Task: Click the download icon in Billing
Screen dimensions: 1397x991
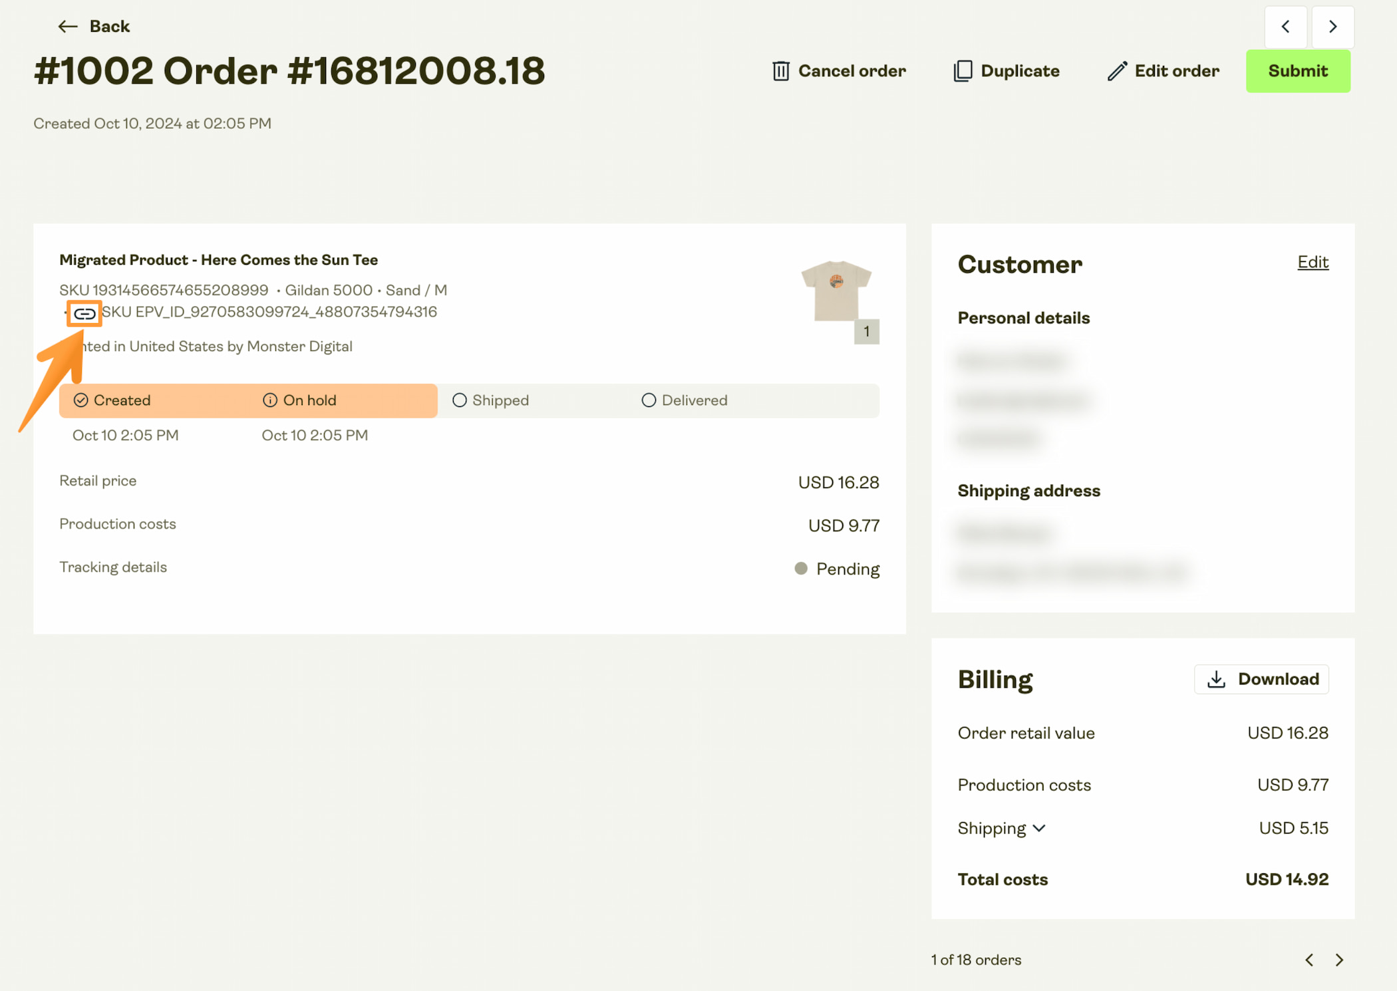Action: (x=1216, y=679)
